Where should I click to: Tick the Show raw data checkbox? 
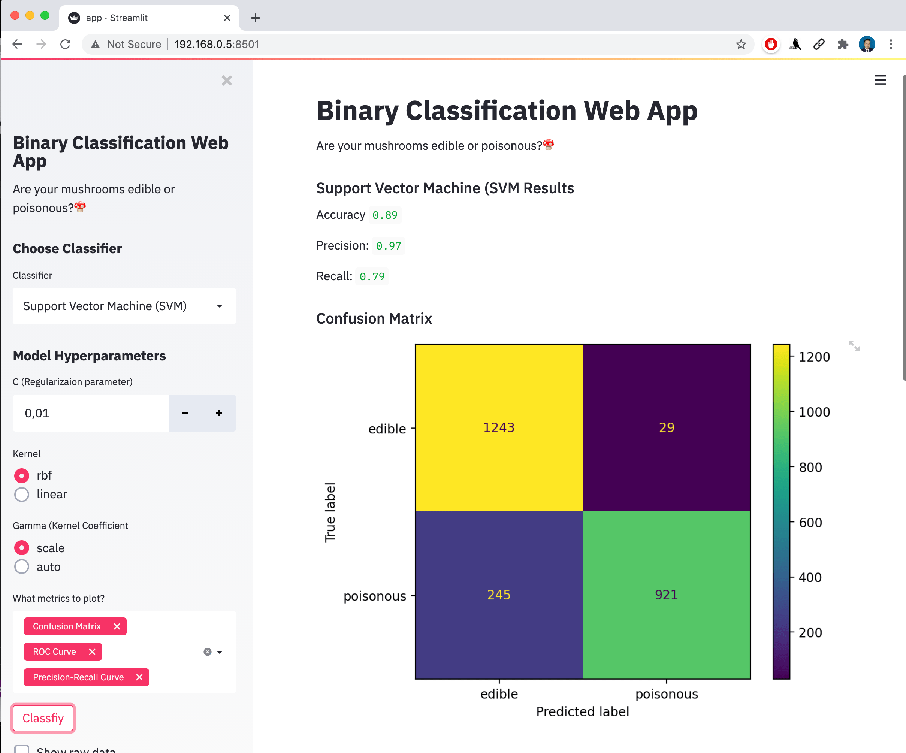coord(22,749)
